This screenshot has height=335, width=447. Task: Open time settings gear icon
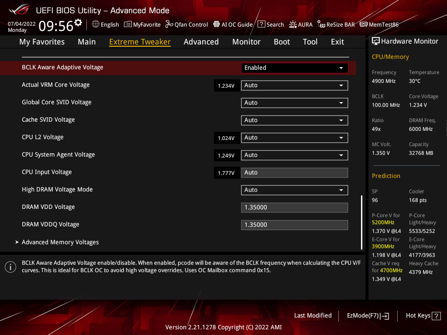(78, 23)
